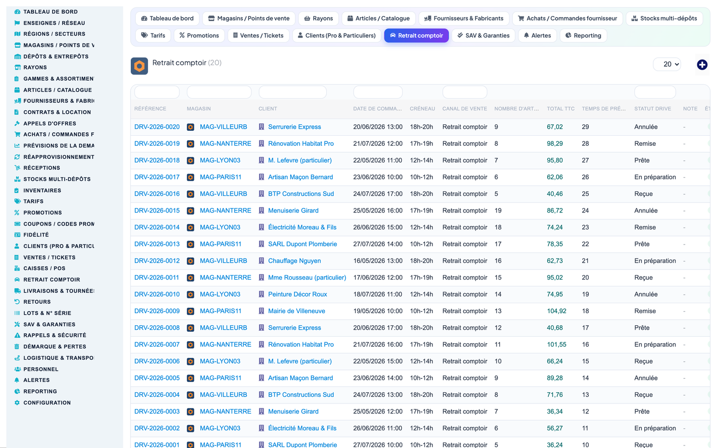Screen dimensions: 724x448
Task: Select the Promotions tab
Action: pyautogui.click(x=199, y=36)
